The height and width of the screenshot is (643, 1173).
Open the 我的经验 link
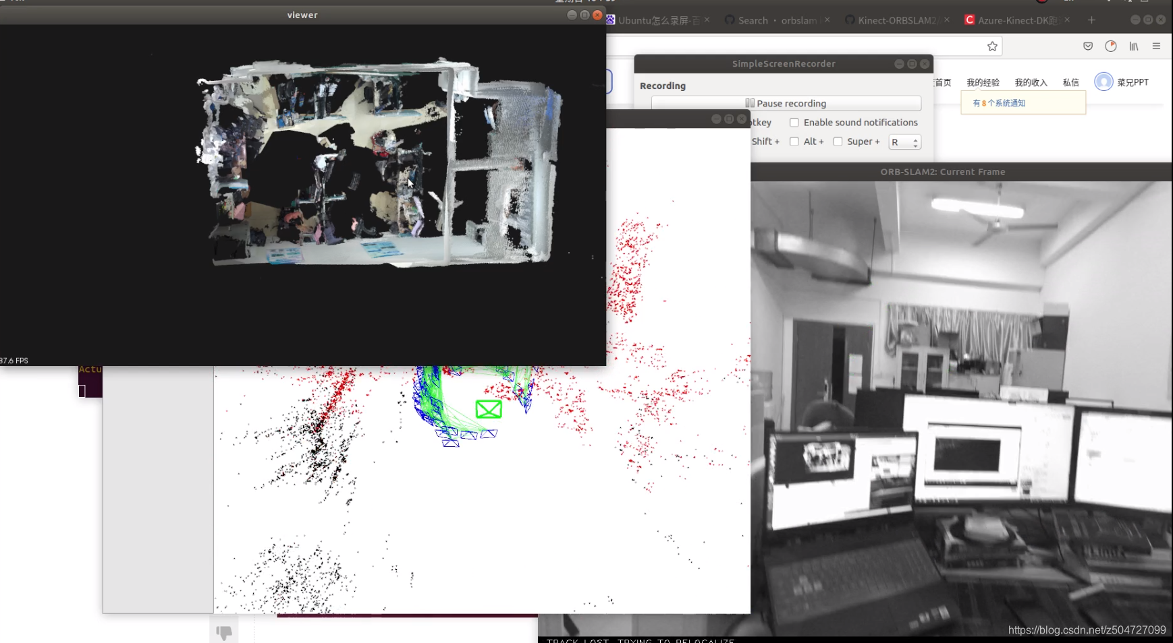pos(983,82)
